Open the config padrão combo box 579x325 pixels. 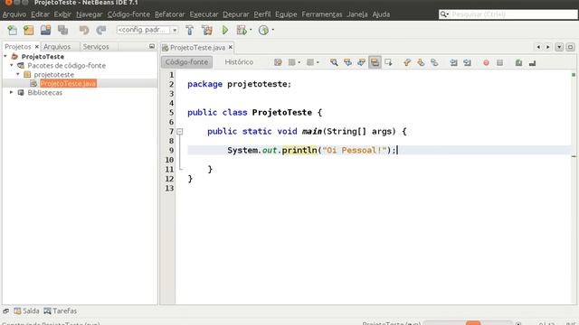coord(147,30)
